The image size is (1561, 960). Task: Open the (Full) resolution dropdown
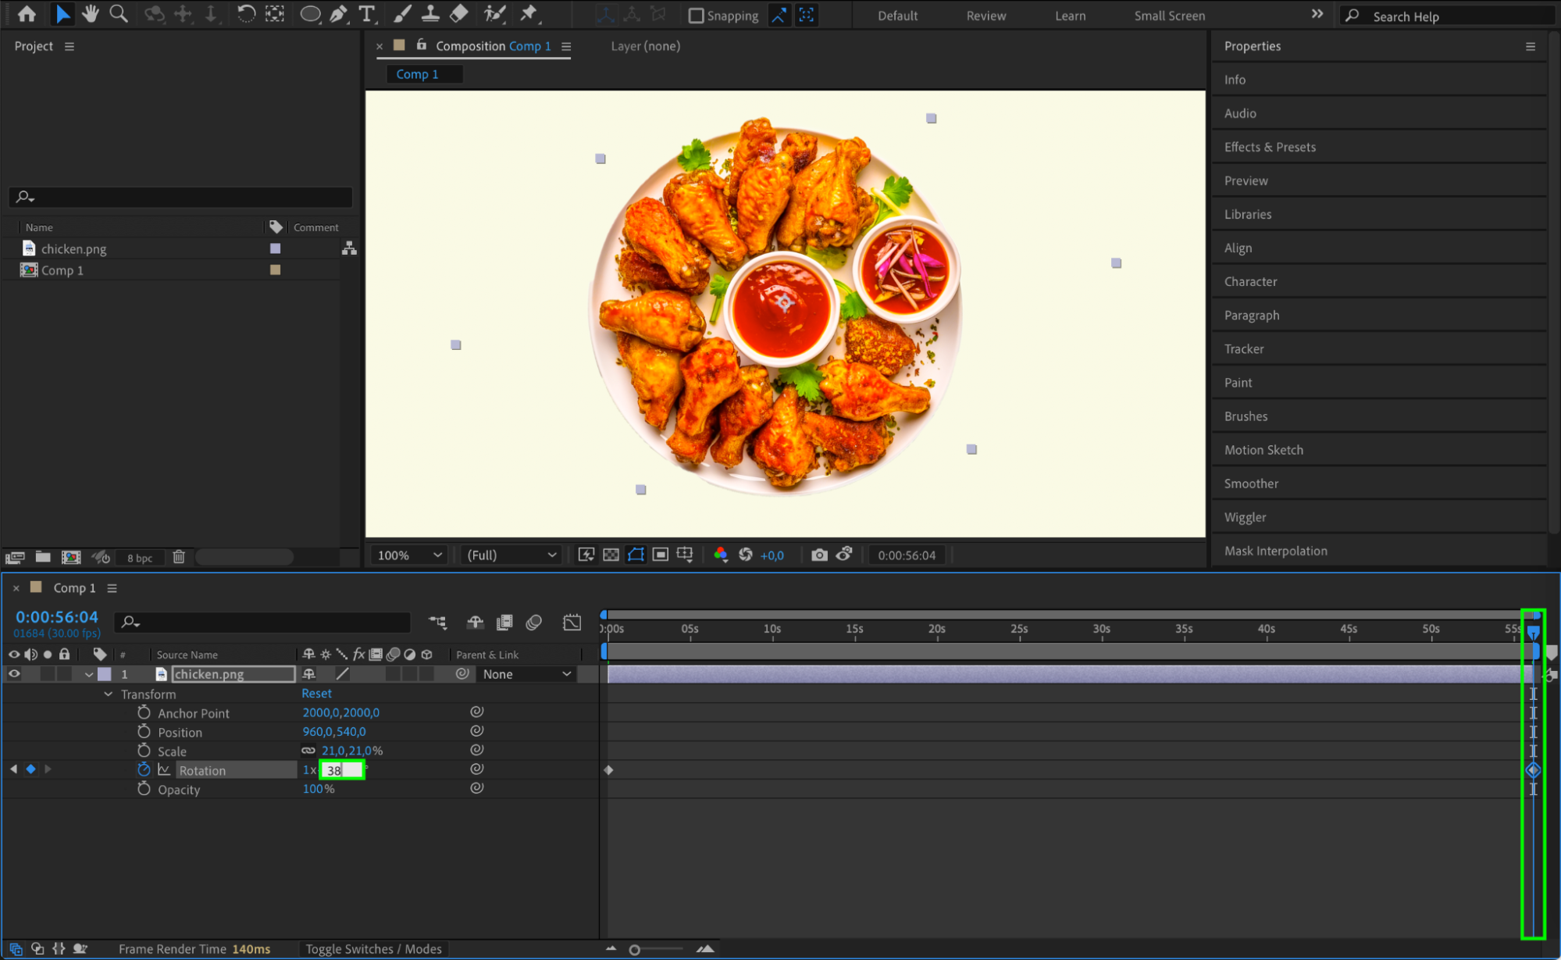[x=511, y=555]
